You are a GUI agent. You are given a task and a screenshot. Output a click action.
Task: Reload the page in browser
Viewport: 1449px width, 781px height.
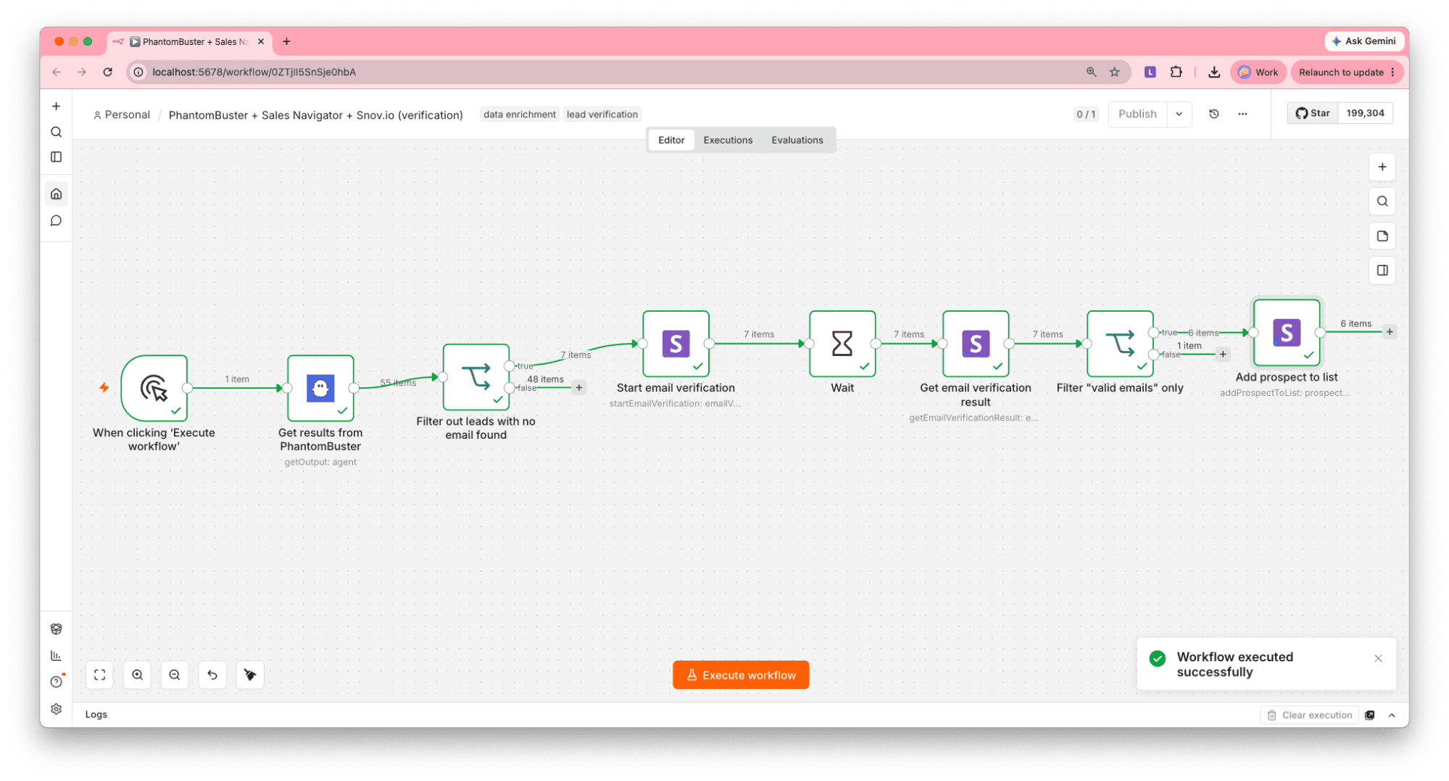click(107, 72)
